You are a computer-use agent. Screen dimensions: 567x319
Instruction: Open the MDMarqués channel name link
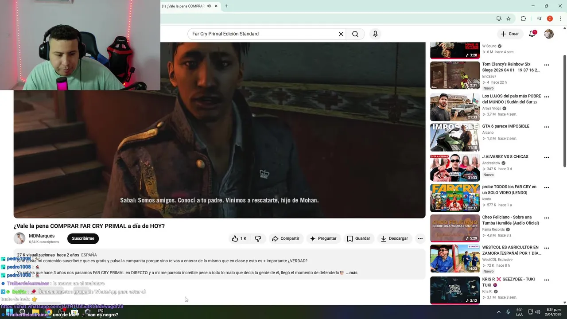tap(42, 236)
